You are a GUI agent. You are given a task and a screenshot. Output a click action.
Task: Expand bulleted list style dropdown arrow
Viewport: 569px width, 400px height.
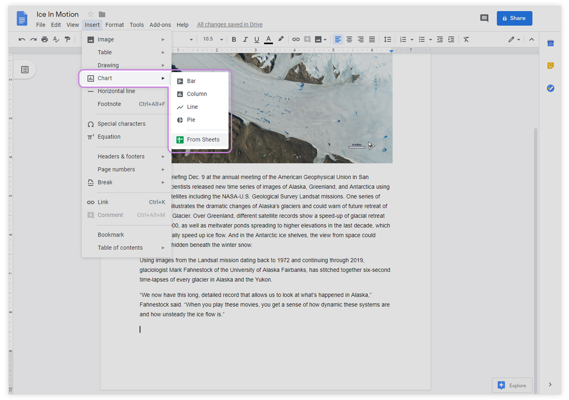[x=430, y=40]
